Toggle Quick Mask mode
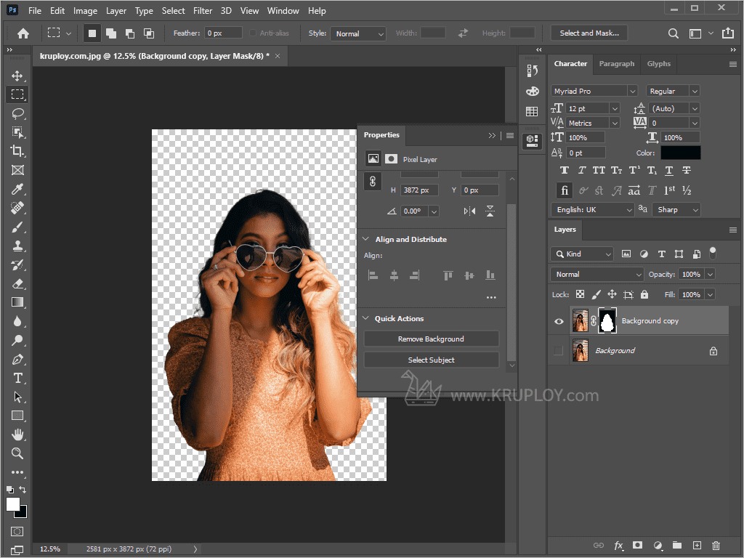Image resolution: width=744 pixels, height=558 pixels. (17, 531)
